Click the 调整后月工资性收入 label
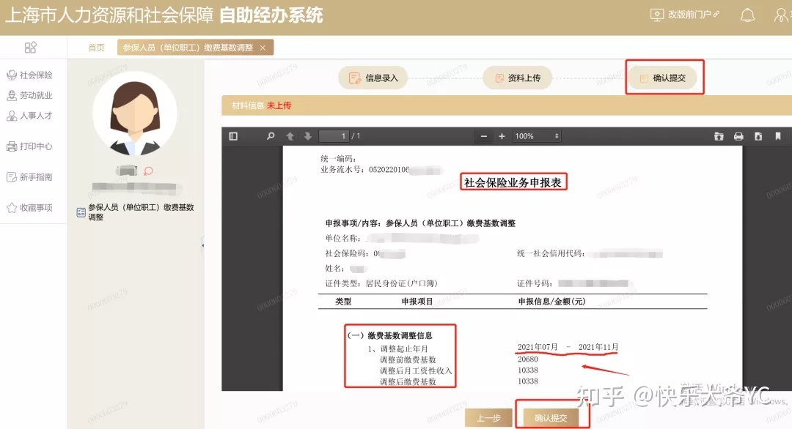The image size is (792, 429). coord(416,370)
